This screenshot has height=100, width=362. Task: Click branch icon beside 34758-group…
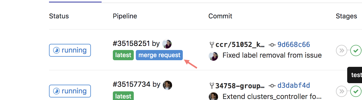tap(212, 86)
